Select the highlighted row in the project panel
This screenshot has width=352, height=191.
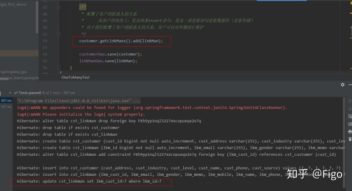pyautogui.click(x=19, y=53)
